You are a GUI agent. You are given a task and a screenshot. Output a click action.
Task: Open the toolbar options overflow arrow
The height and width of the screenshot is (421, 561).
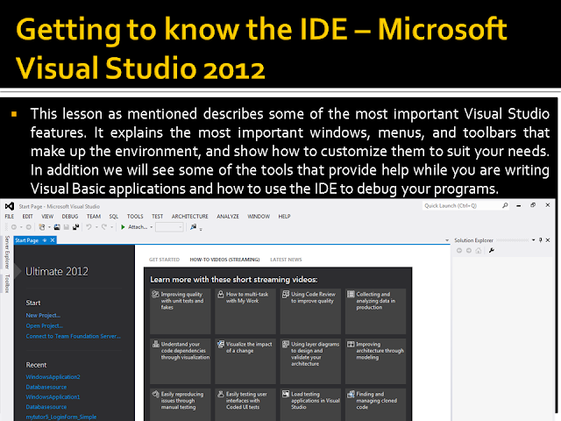tap(201, 229)
